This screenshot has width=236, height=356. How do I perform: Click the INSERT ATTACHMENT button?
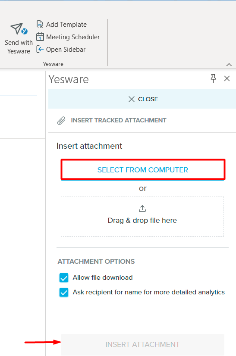pos(142,344)
